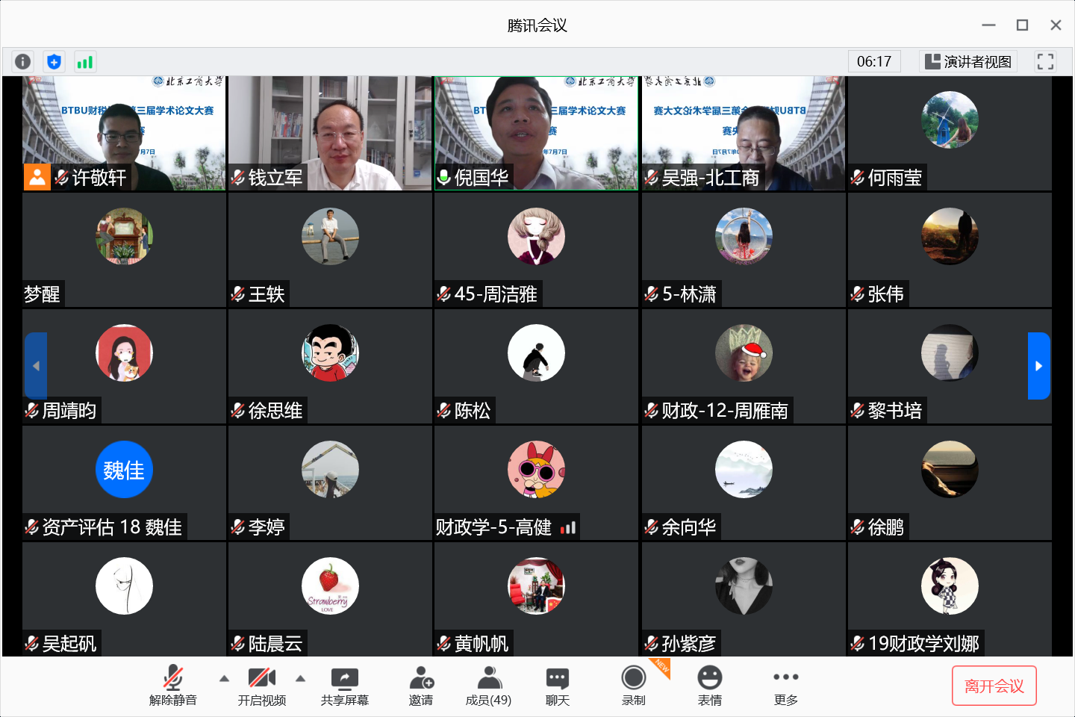
Task: Open the meeting info icon
Action: point(23,61)
